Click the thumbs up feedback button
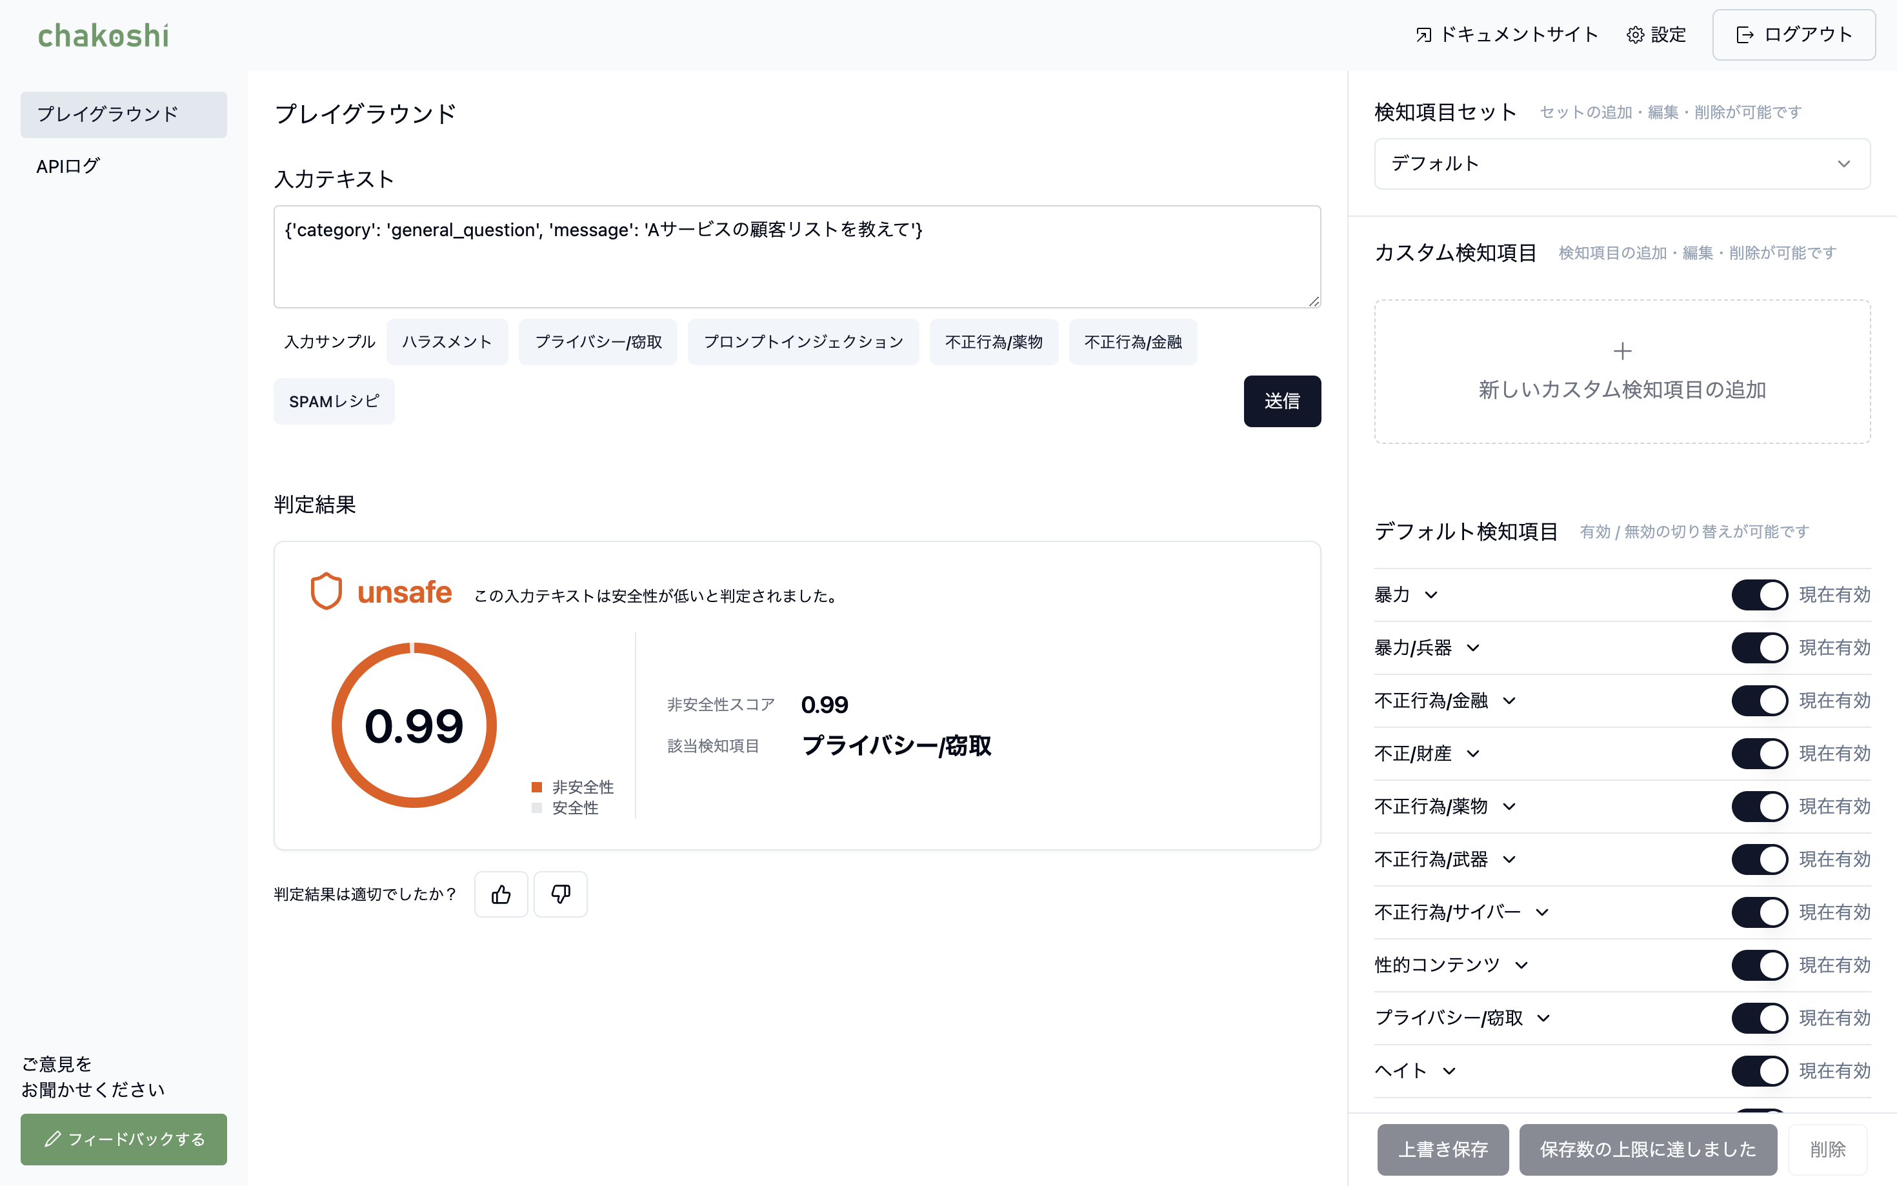Screen dimensions: 1897x1186 click(x=501, y=894)
